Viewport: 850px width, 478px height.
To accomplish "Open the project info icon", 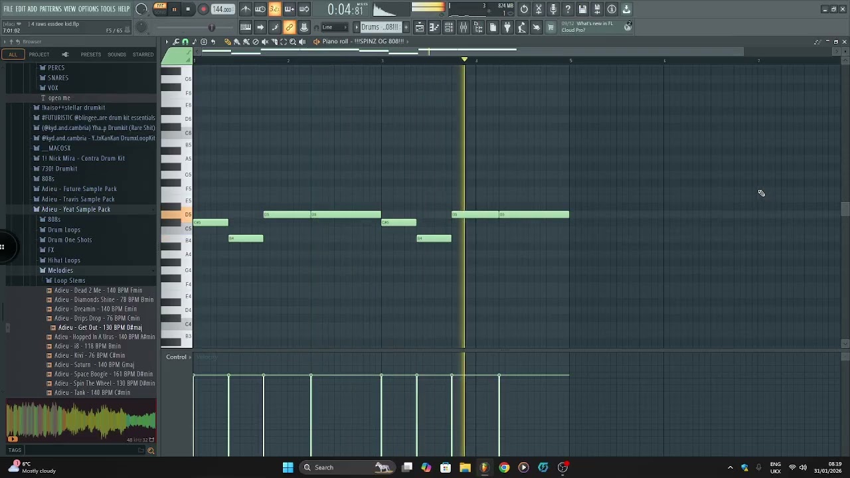I will pos(612,9).
